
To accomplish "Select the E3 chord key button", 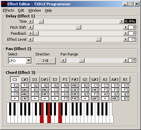I will click(x=55, y=80).
